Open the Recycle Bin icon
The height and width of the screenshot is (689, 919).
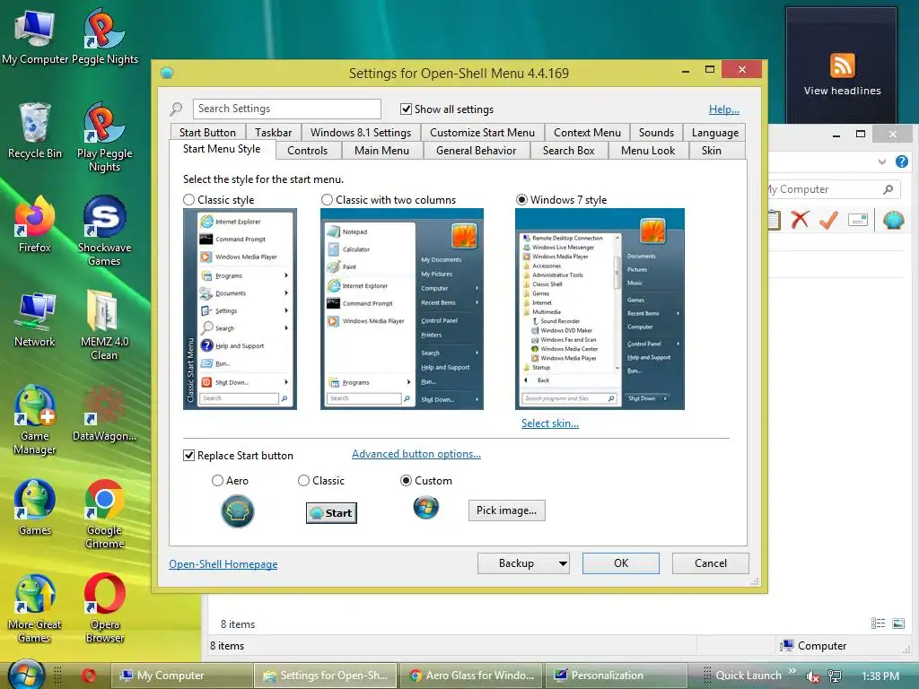coord(35,130)
